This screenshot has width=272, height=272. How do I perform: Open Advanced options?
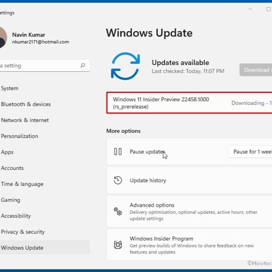point(189,212)
